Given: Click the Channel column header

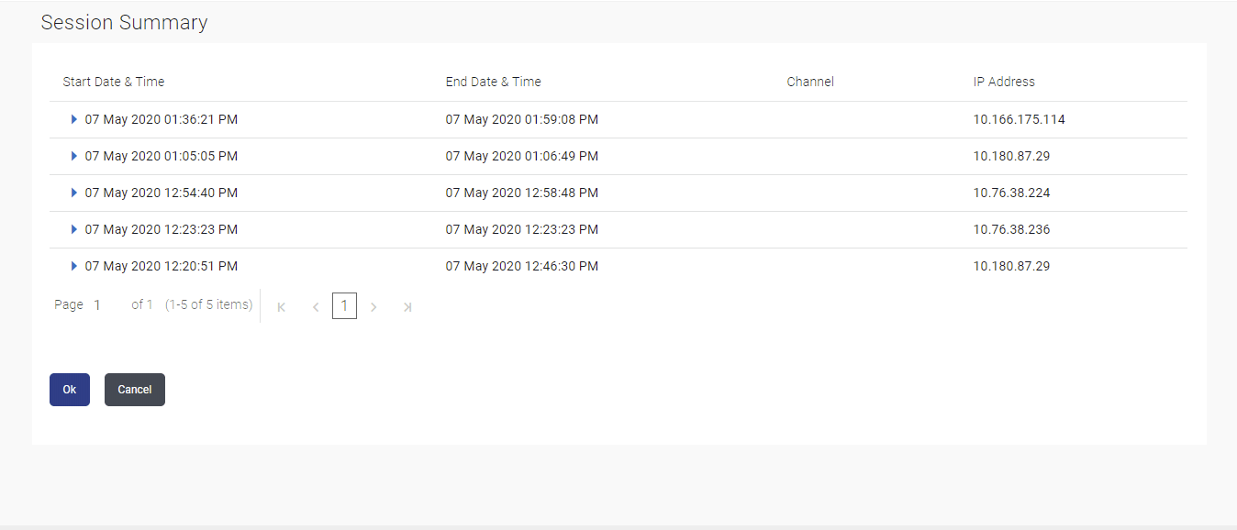Looking at the screenshot, I should tap(810, 82).
